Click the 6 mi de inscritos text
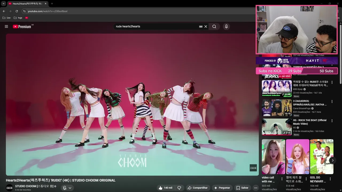The height and width of the screenshot is (192, 342). pos(23,190)
